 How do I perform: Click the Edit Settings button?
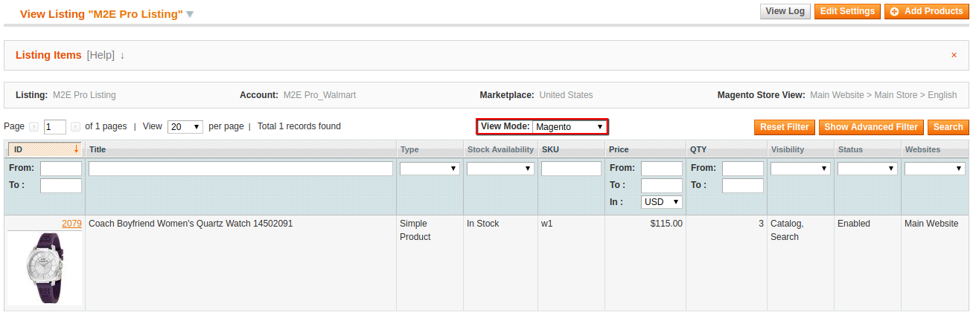(x=847, y=11)
